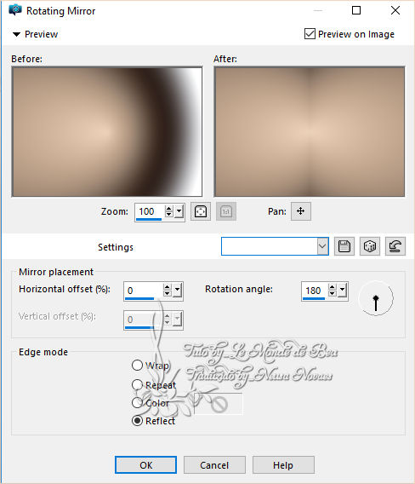Select the Repeat edge mode option
The image size is (415, 484).
click(137, 384)
